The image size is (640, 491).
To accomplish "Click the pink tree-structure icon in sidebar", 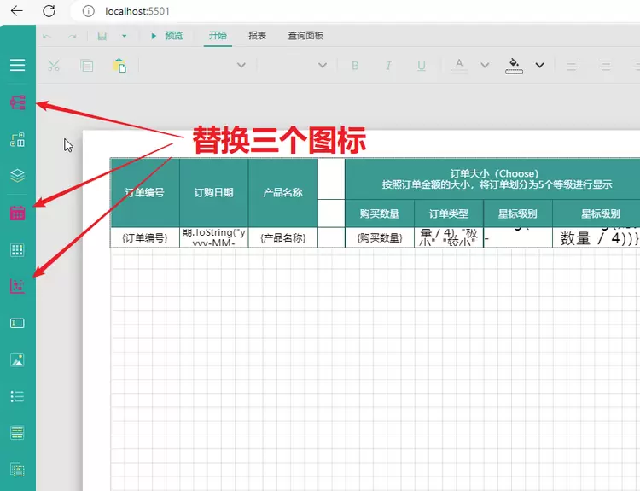I will point(17,102).
